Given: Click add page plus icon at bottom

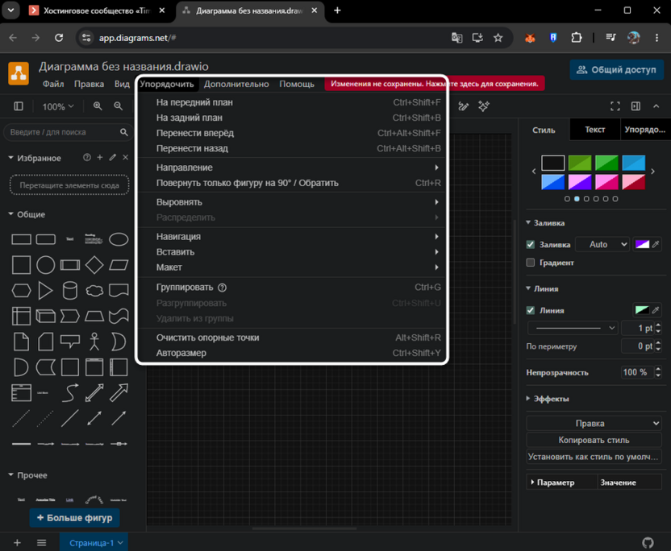Looking at the screenshot, I should (x=17, y=542).
